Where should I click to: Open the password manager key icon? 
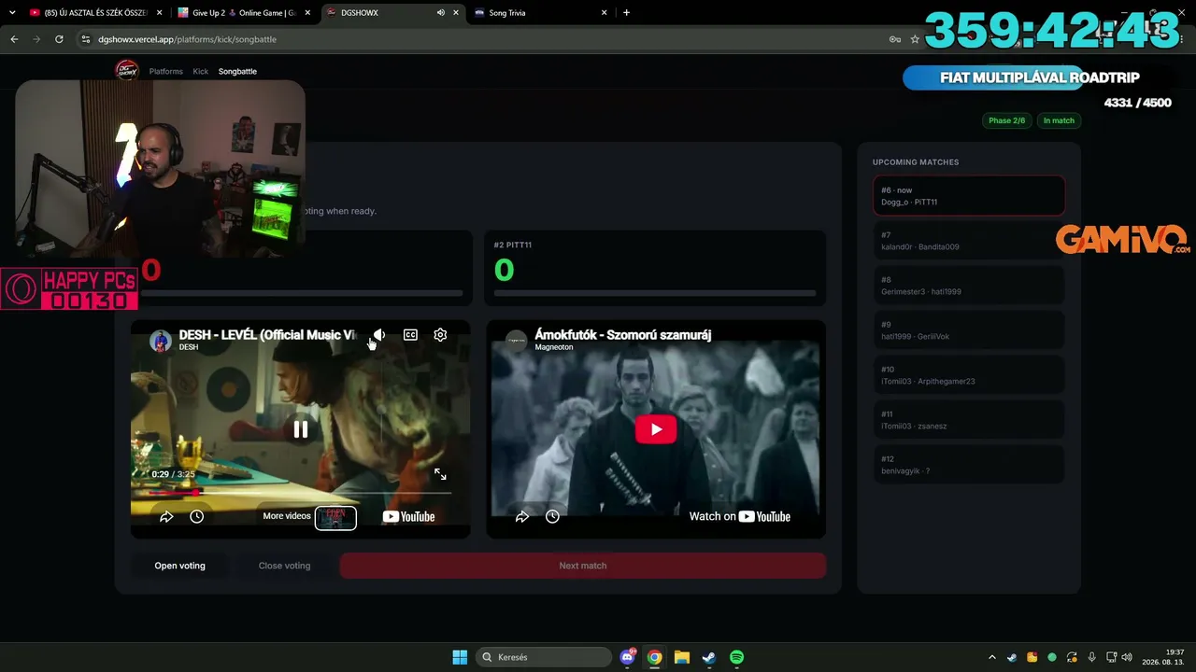[x=895, y=39]
